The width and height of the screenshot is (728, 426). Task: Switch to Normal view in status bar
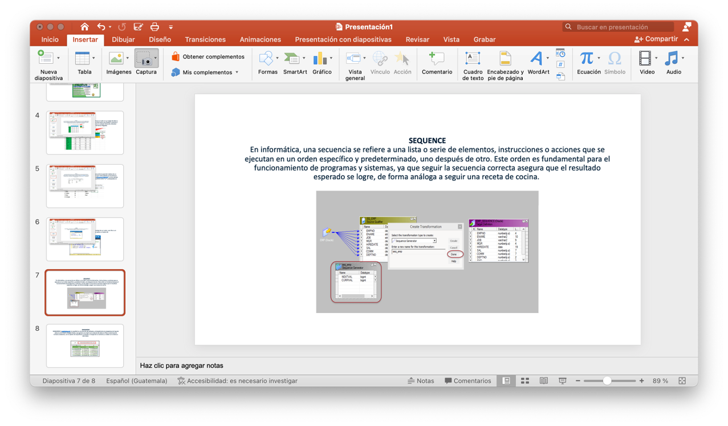tap(506, 381)
